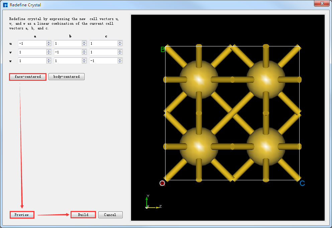Click the application icon in the title bar
This screenshot has width=332, height=228.
coord(5,4)
